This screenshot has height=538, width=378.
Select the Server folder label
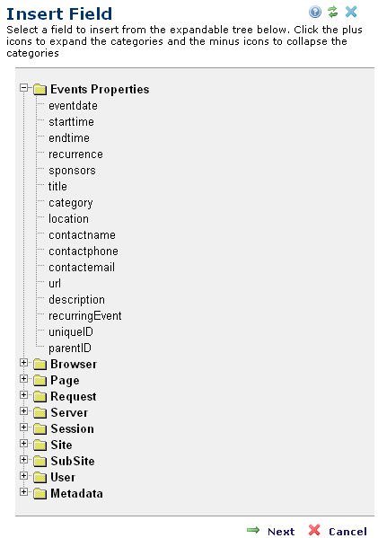69,413
